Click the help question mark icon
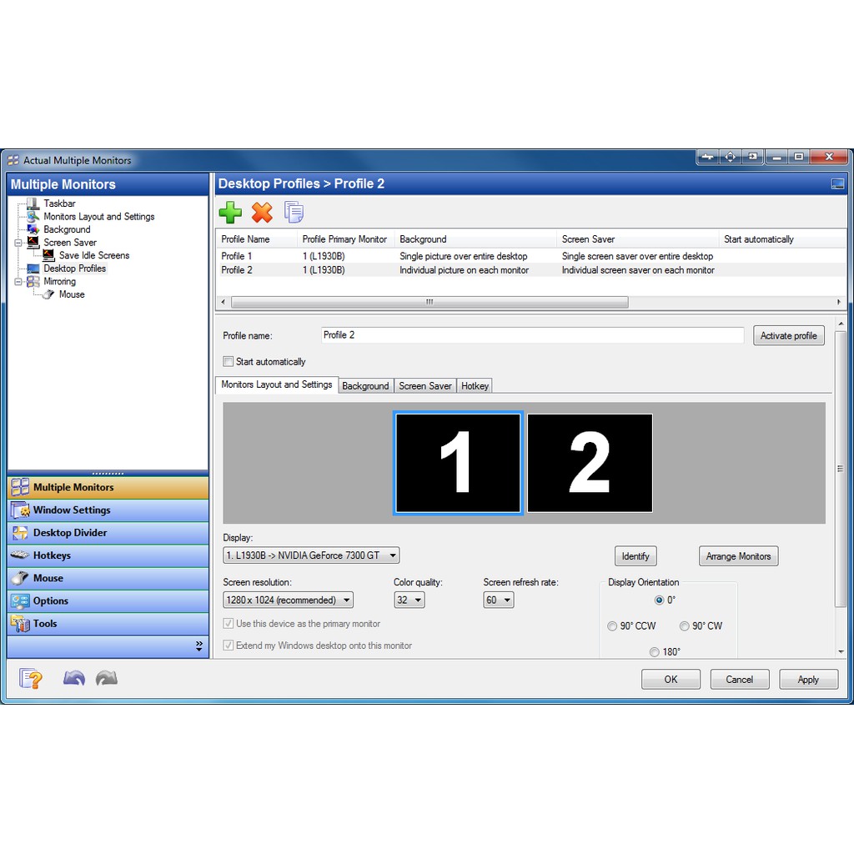Viewport: 854px width, 854px height. (31, 679)
